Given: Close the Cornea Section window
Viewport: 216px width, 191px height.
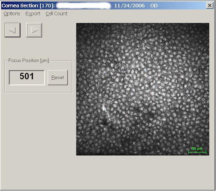Looking at the screenshot, I should (210, 6).
